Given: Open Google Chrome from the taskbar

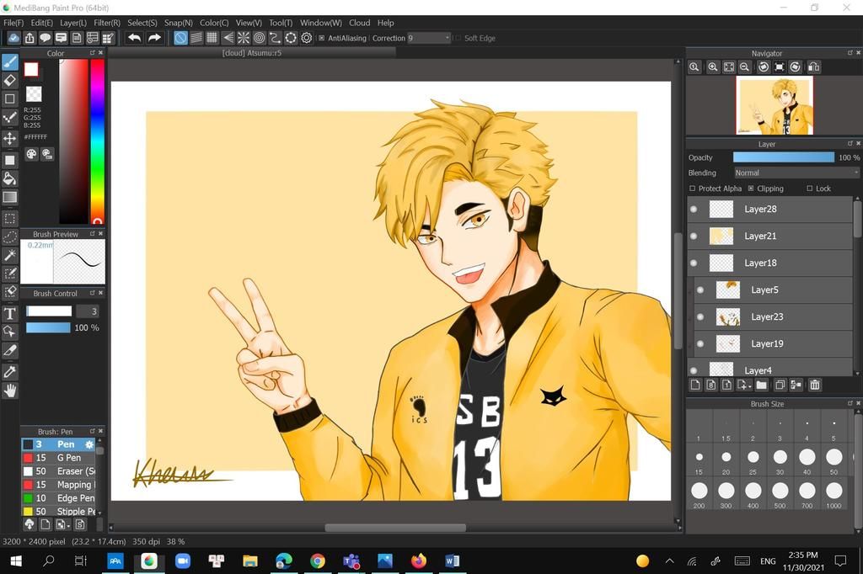Looking at the screenshot, I should 318,561.
